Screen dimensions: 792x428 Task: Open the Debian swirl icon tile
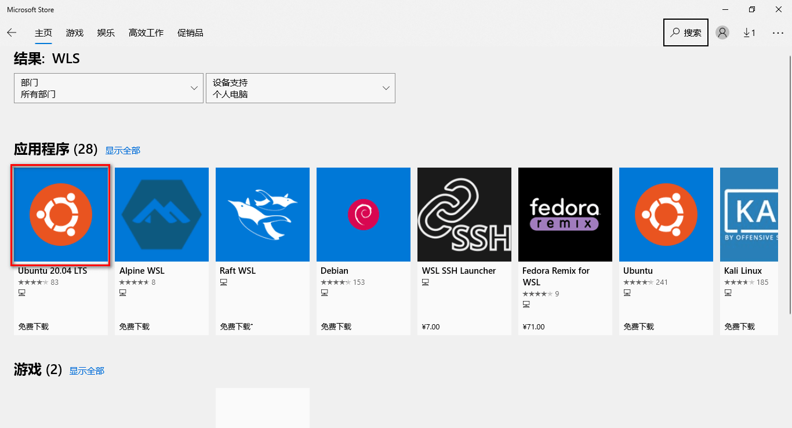pyautogui.click(x=364, y=215)
